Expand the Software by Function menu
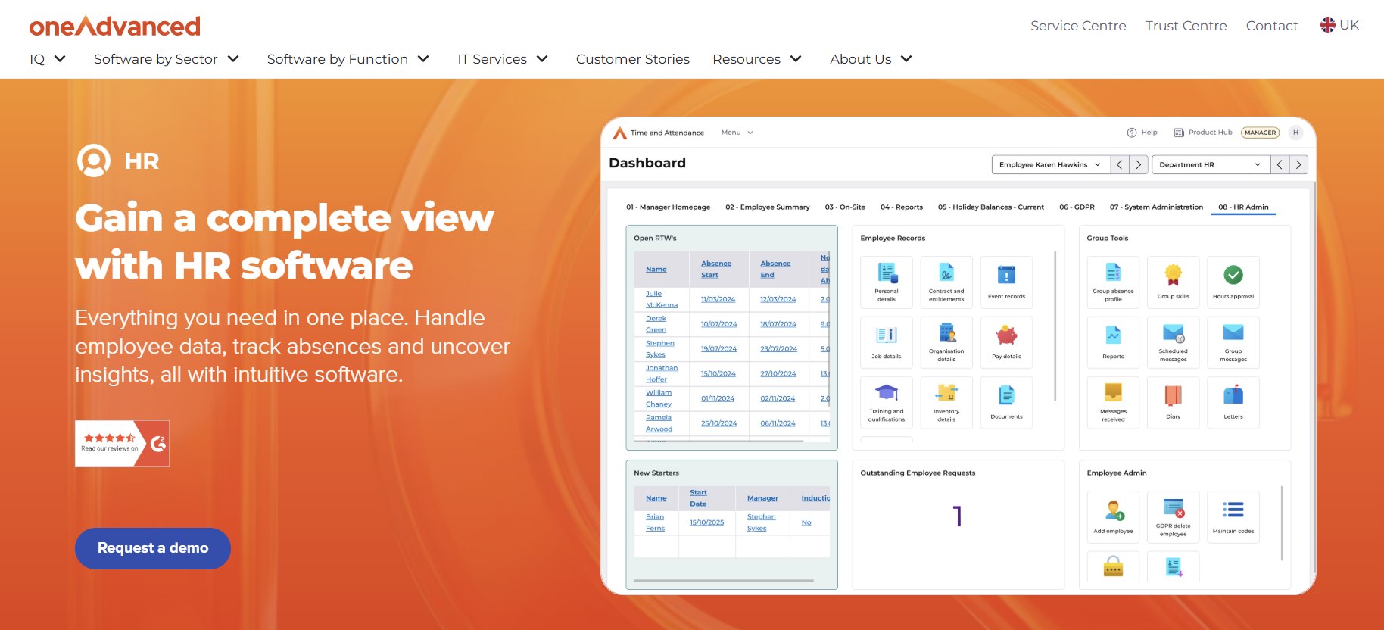 point(348,59)
